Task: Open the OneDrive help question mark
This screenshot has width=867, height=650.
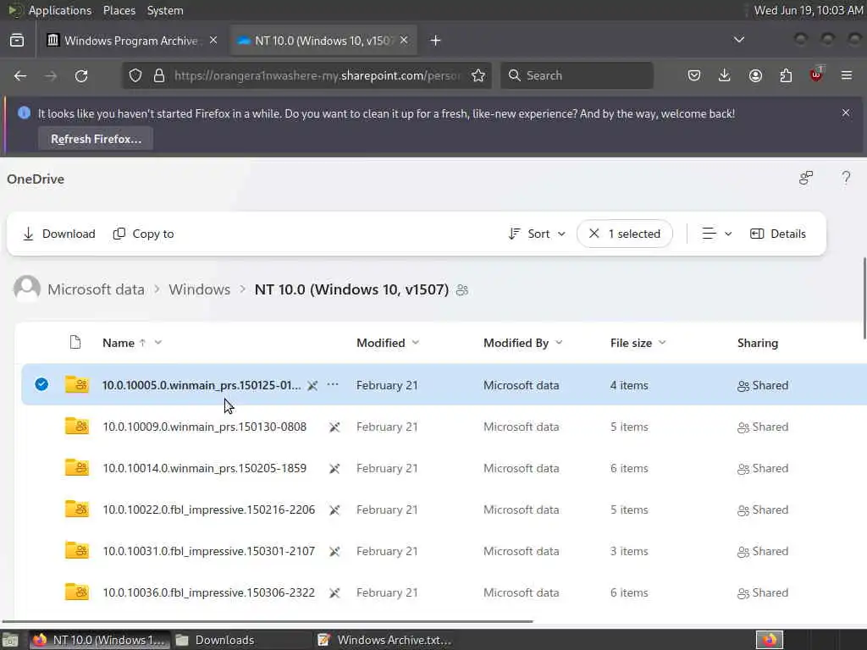Action: click(x=846, y=178)
